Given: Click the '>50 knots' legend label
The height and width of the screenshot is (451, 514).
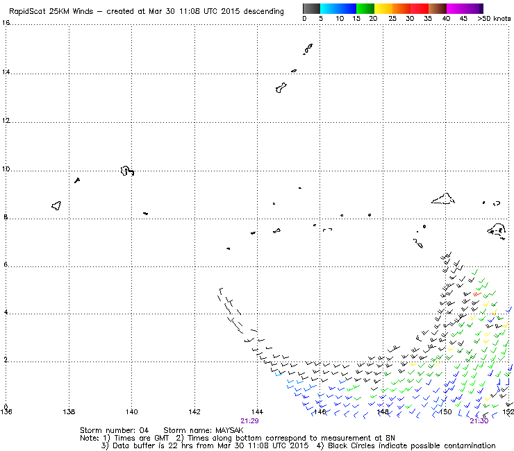Looking at the screenshot, I should coord(494,19).
